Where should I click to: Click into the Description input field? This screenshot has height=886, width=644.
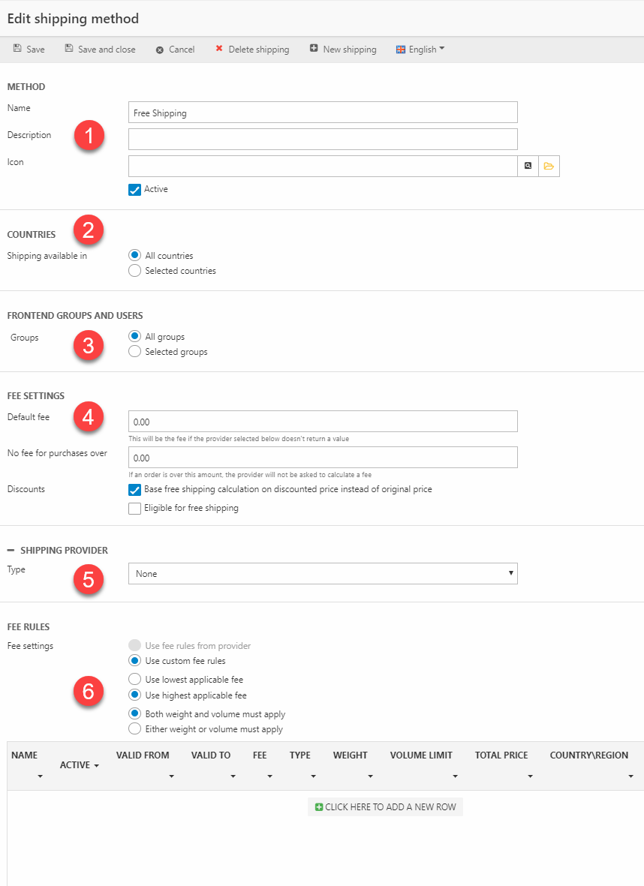click(x=323, y=140)
